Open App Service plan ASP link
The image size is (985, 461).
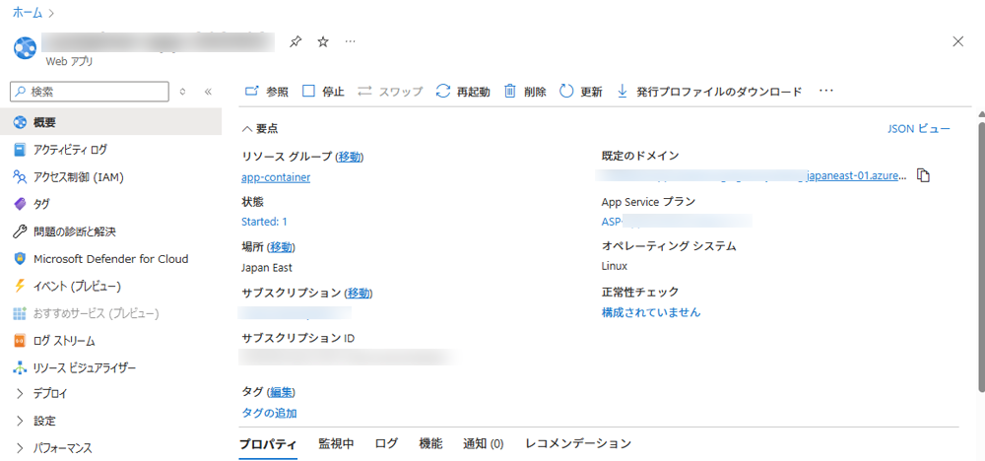[x=677, y=221]
